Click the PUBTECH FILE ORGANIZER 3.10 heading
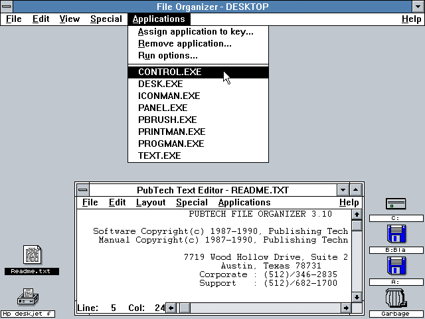 pyautogui.click(x=260, y=214)
